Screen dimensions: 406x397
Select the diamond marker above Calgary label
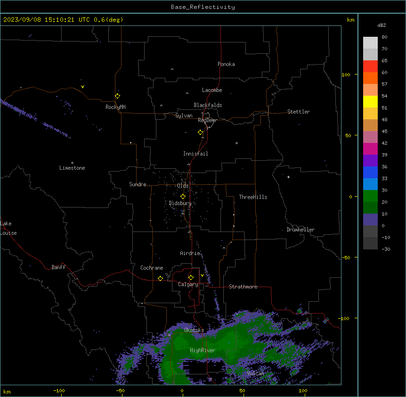point(191,278)
